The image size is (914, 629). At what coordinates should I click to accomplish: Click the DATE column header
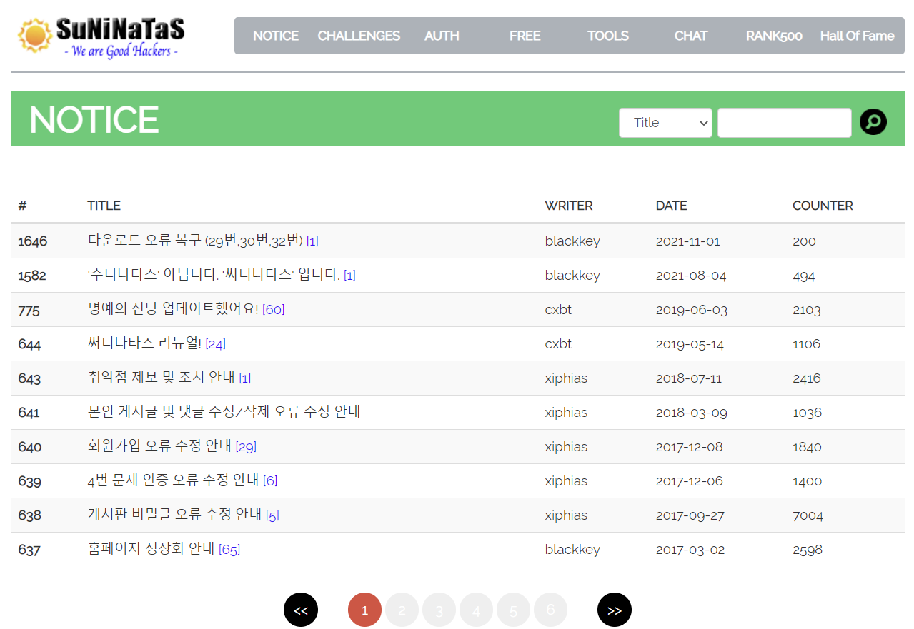672,206
